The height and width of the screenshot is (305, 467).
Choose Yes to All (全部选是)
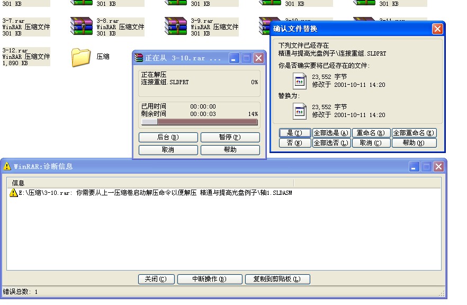click(331, 133)
